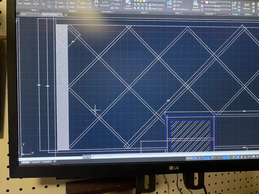This screenshot has width=259, height=194.
Task: Click the Group tool
Action: coord(234,6)
